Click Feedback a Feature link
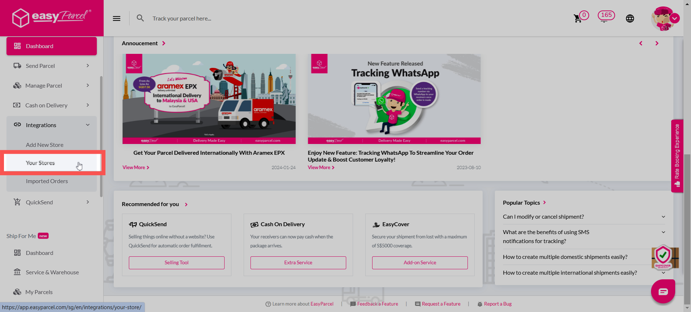 pyautogui.click(x=374, y=304)
